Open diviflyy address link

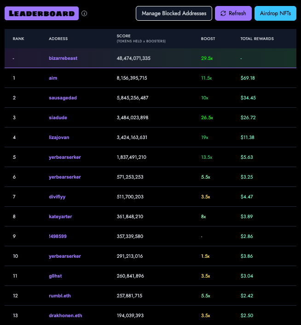(57, 197)
